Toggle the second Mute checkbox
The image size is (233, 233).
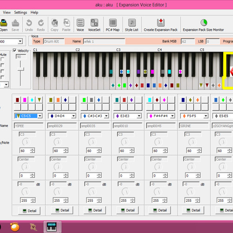click(2, 65)
